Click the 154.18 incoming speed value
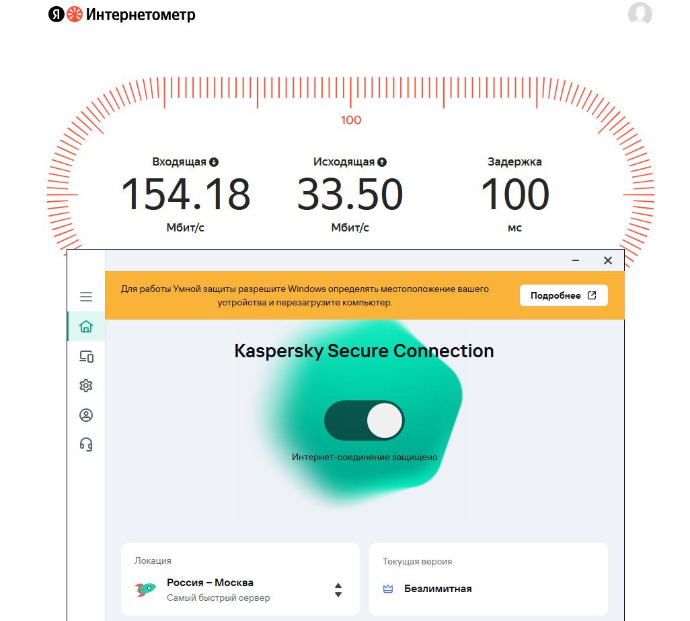The height and width of the screenshot is (621, 690). pyautogui.click(x=185, y=194)
